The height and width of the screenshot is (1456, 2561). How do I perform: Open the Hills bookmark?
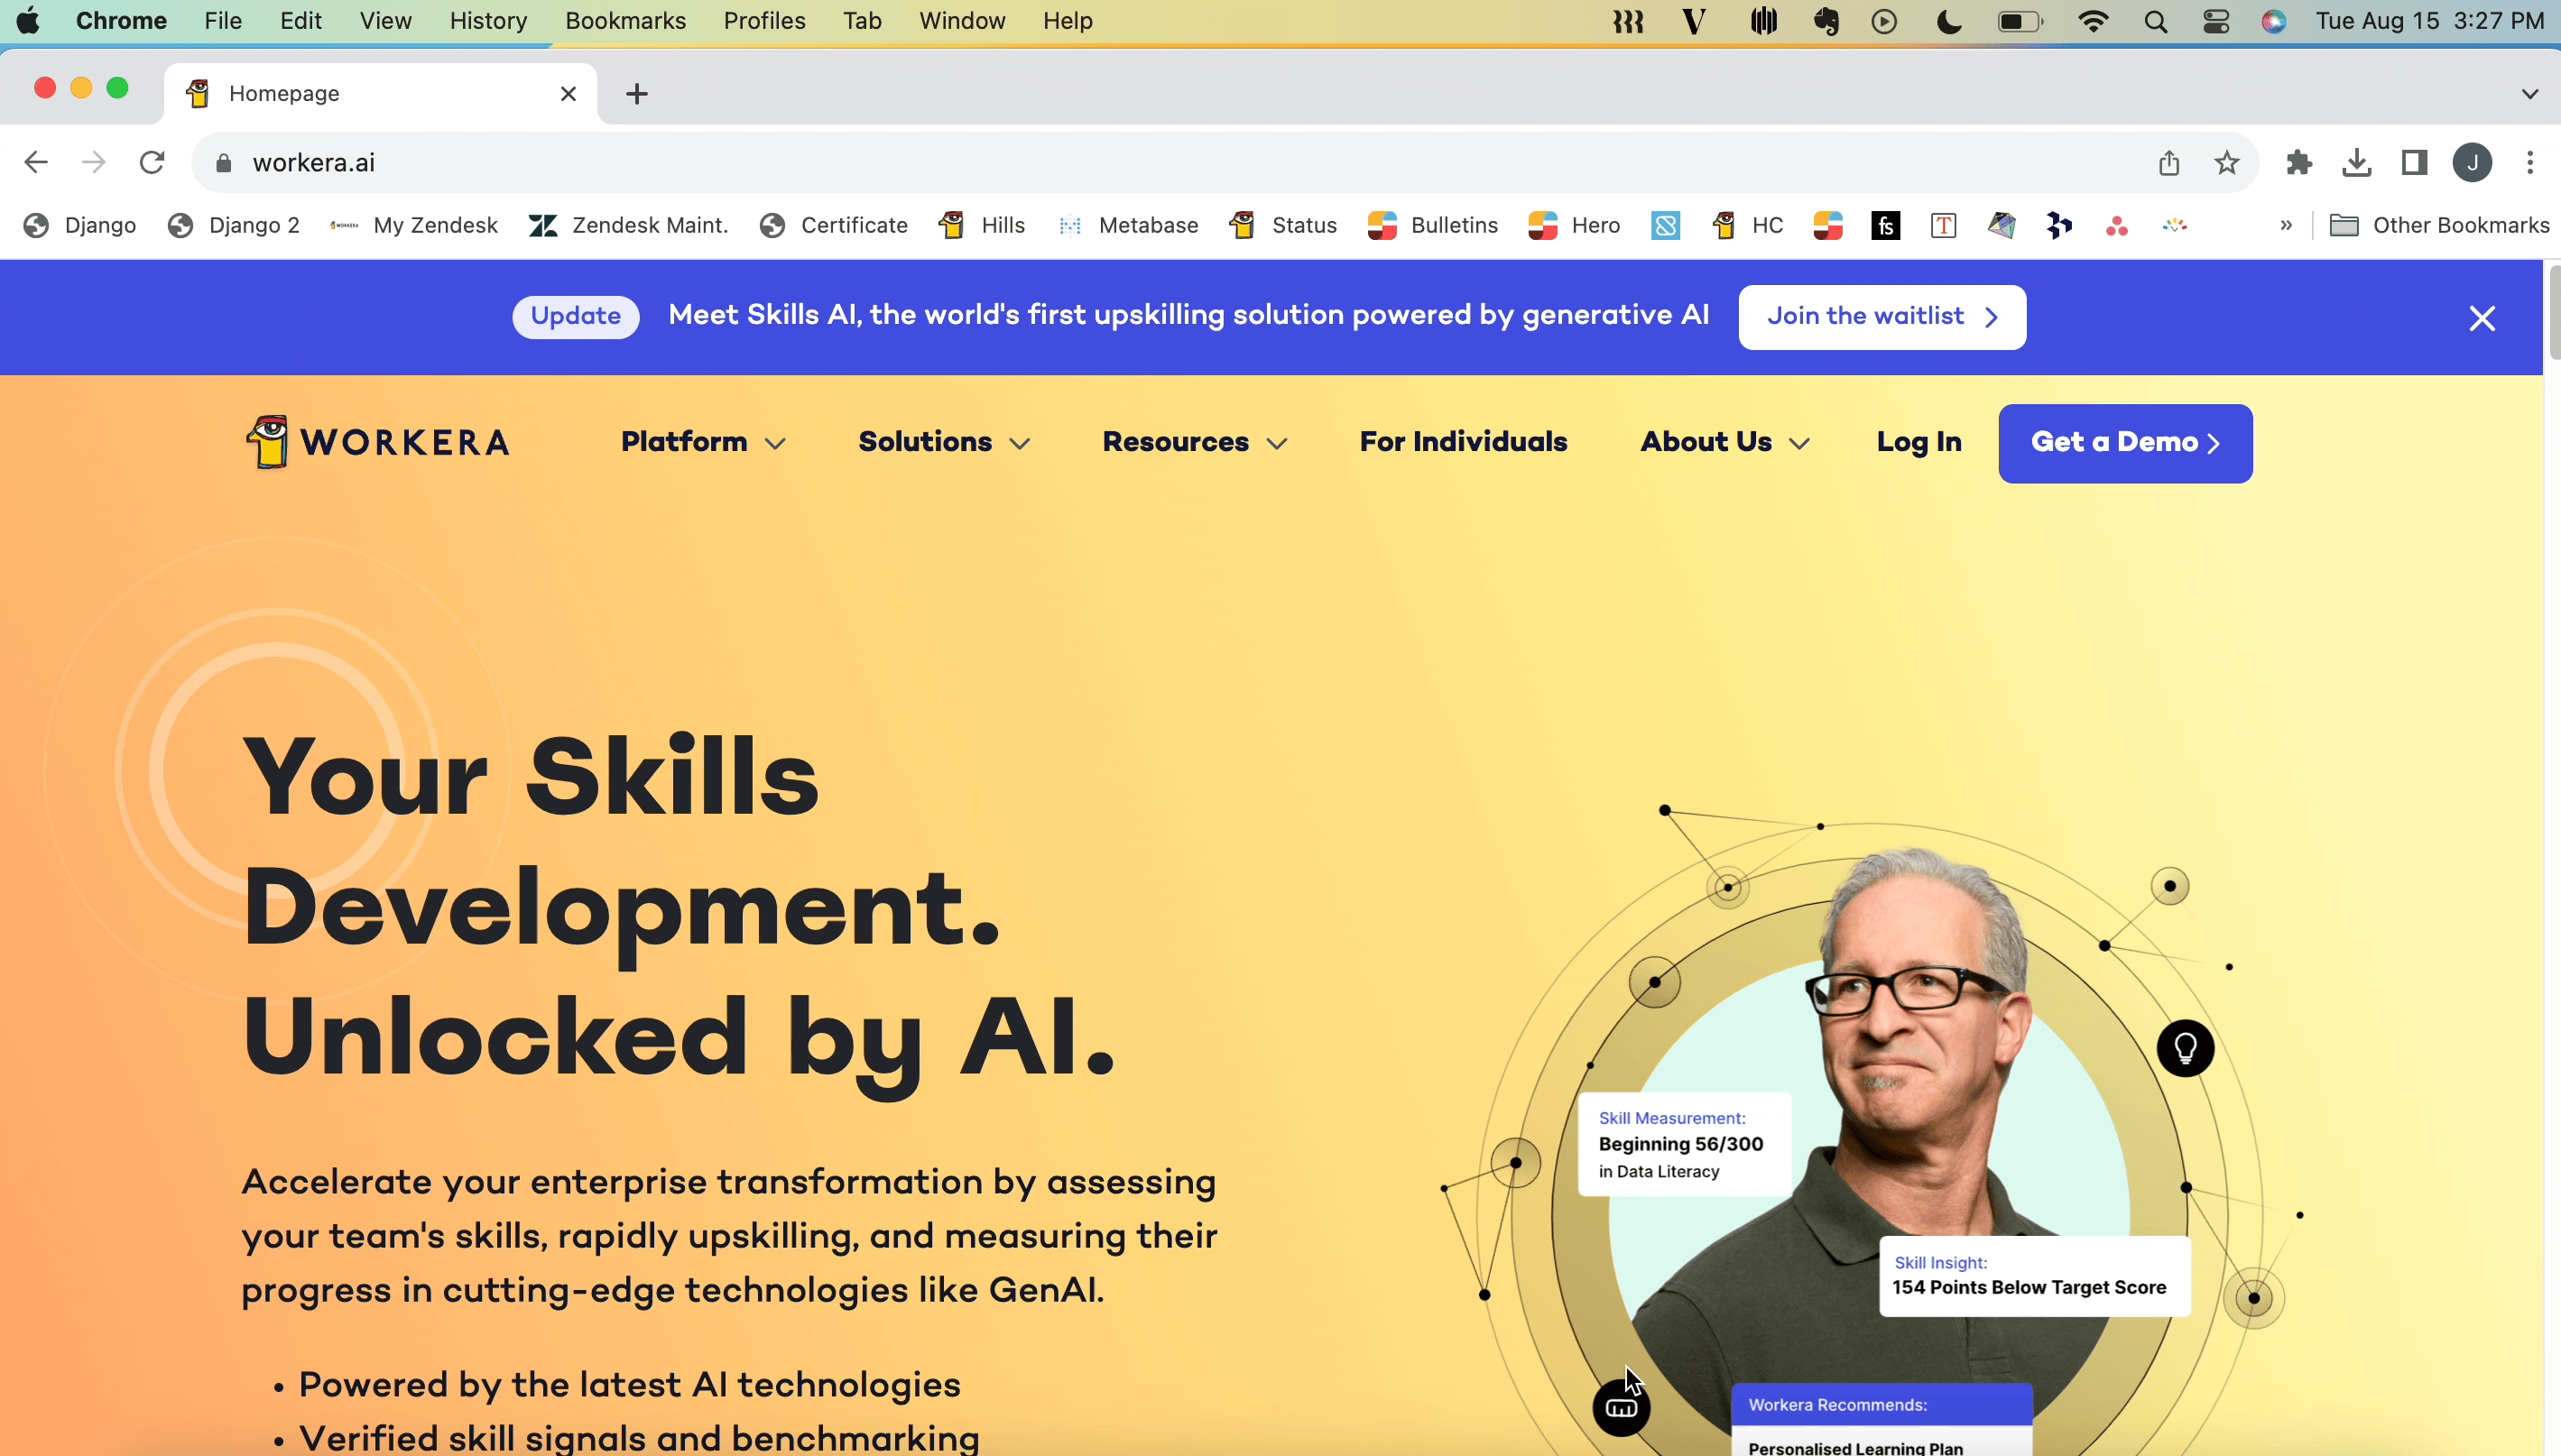[x=982, y=225]
